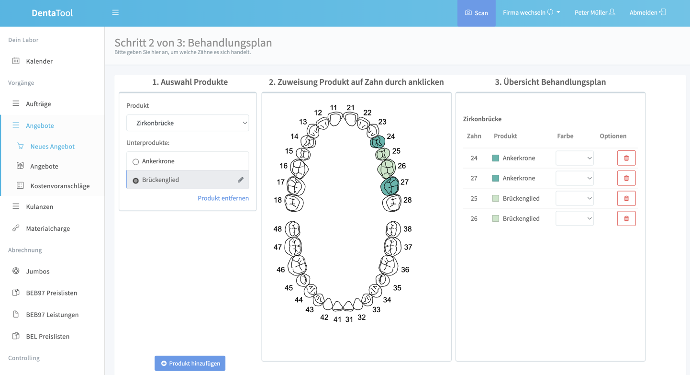
Task: Expand Firma wechseln dropdown
Action: [x=531, y=12]
